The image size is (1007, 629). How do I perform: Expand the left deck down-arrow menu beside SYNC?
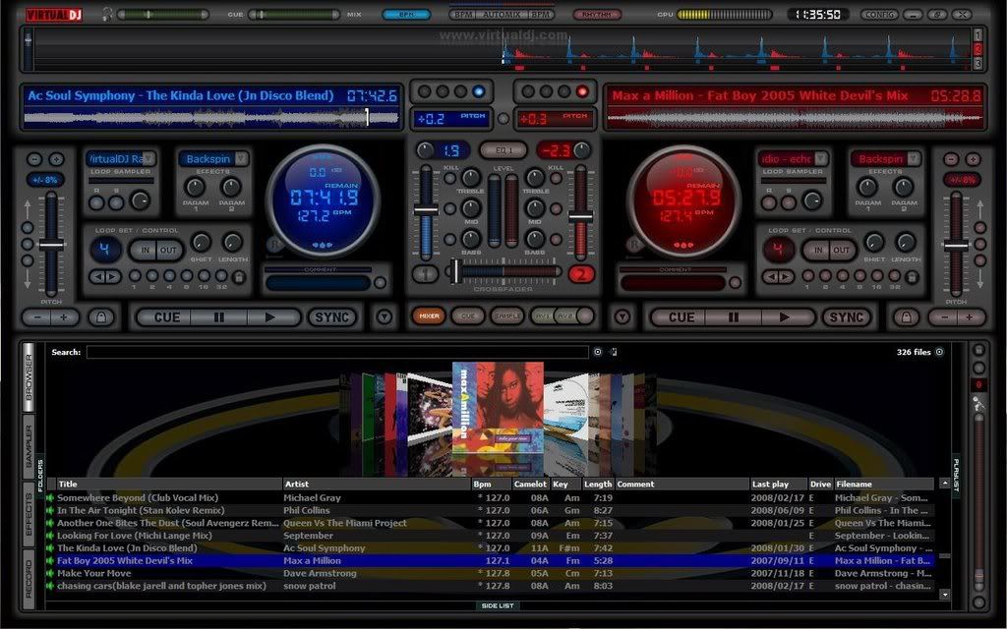click(x=385, y=317)
